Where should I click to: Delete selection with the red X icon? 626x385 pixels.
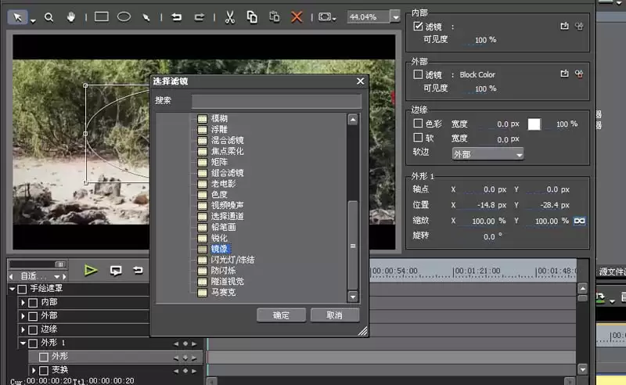(297, 17)
